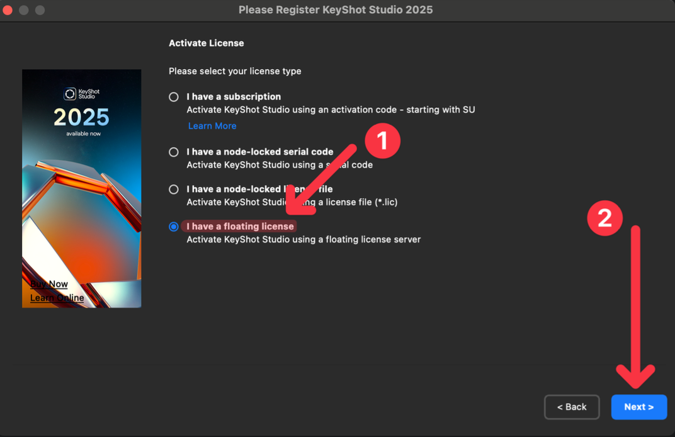
Task: Click the large 2025 text on banner
Action: click(x=81, y=117)
